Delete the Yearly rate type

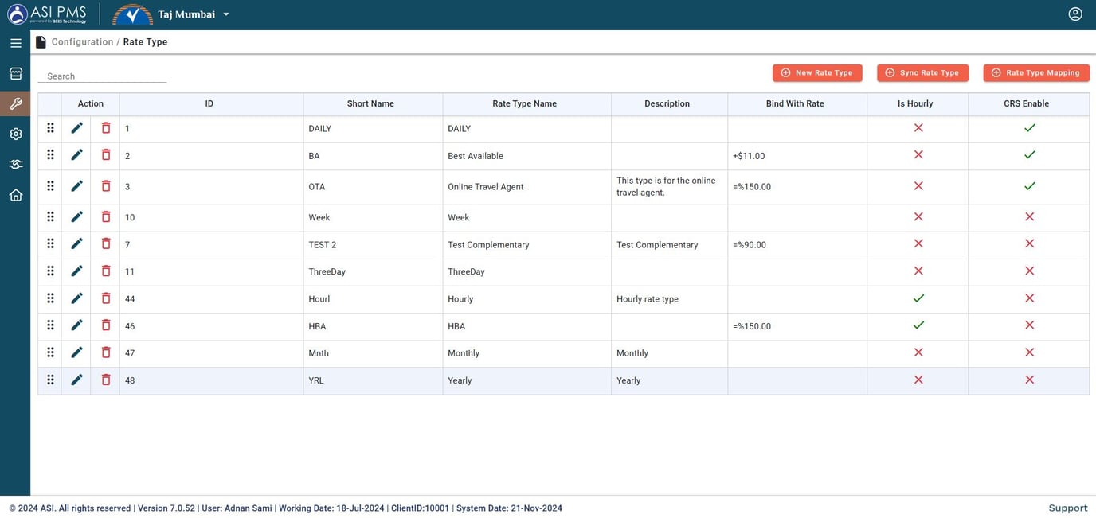[x=105, y=380]
